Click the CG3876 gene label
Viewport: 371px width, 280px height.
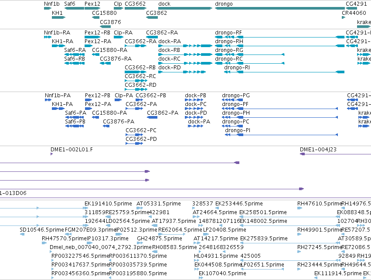pyautogui.click(x=110, y=22)
